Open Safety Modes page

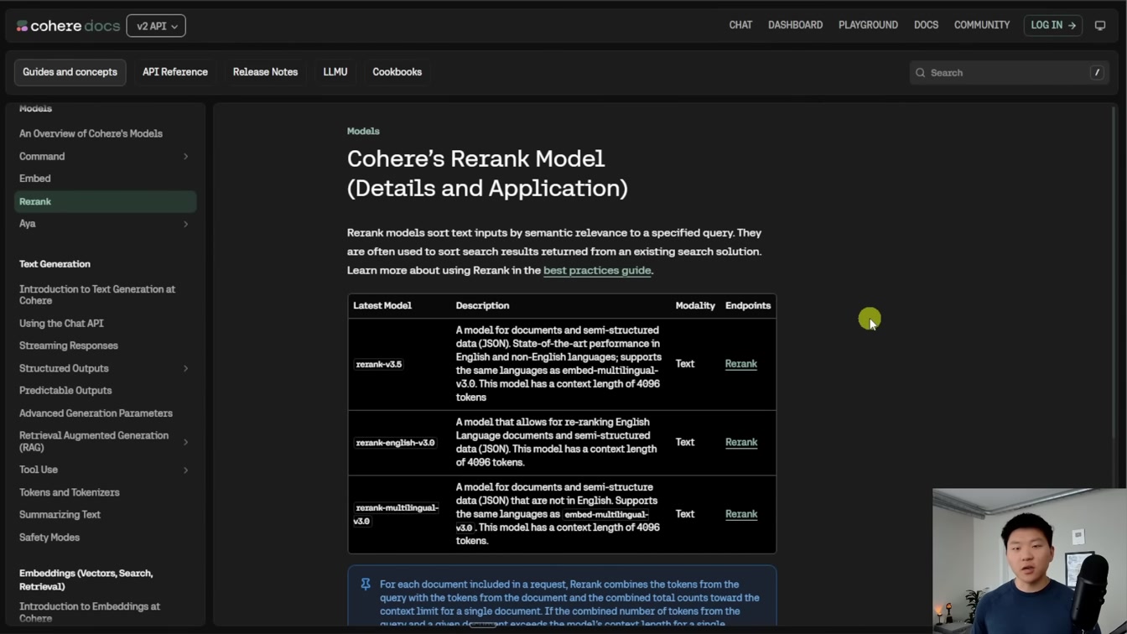[49, 538]
